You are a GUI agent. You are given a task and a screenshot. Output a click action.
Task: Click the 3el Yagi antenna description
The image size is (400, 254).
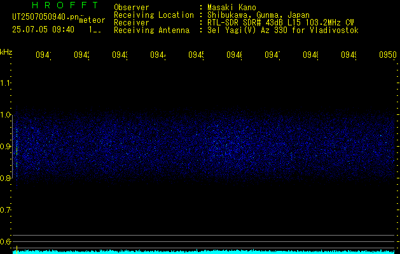[x=283, y=30]
